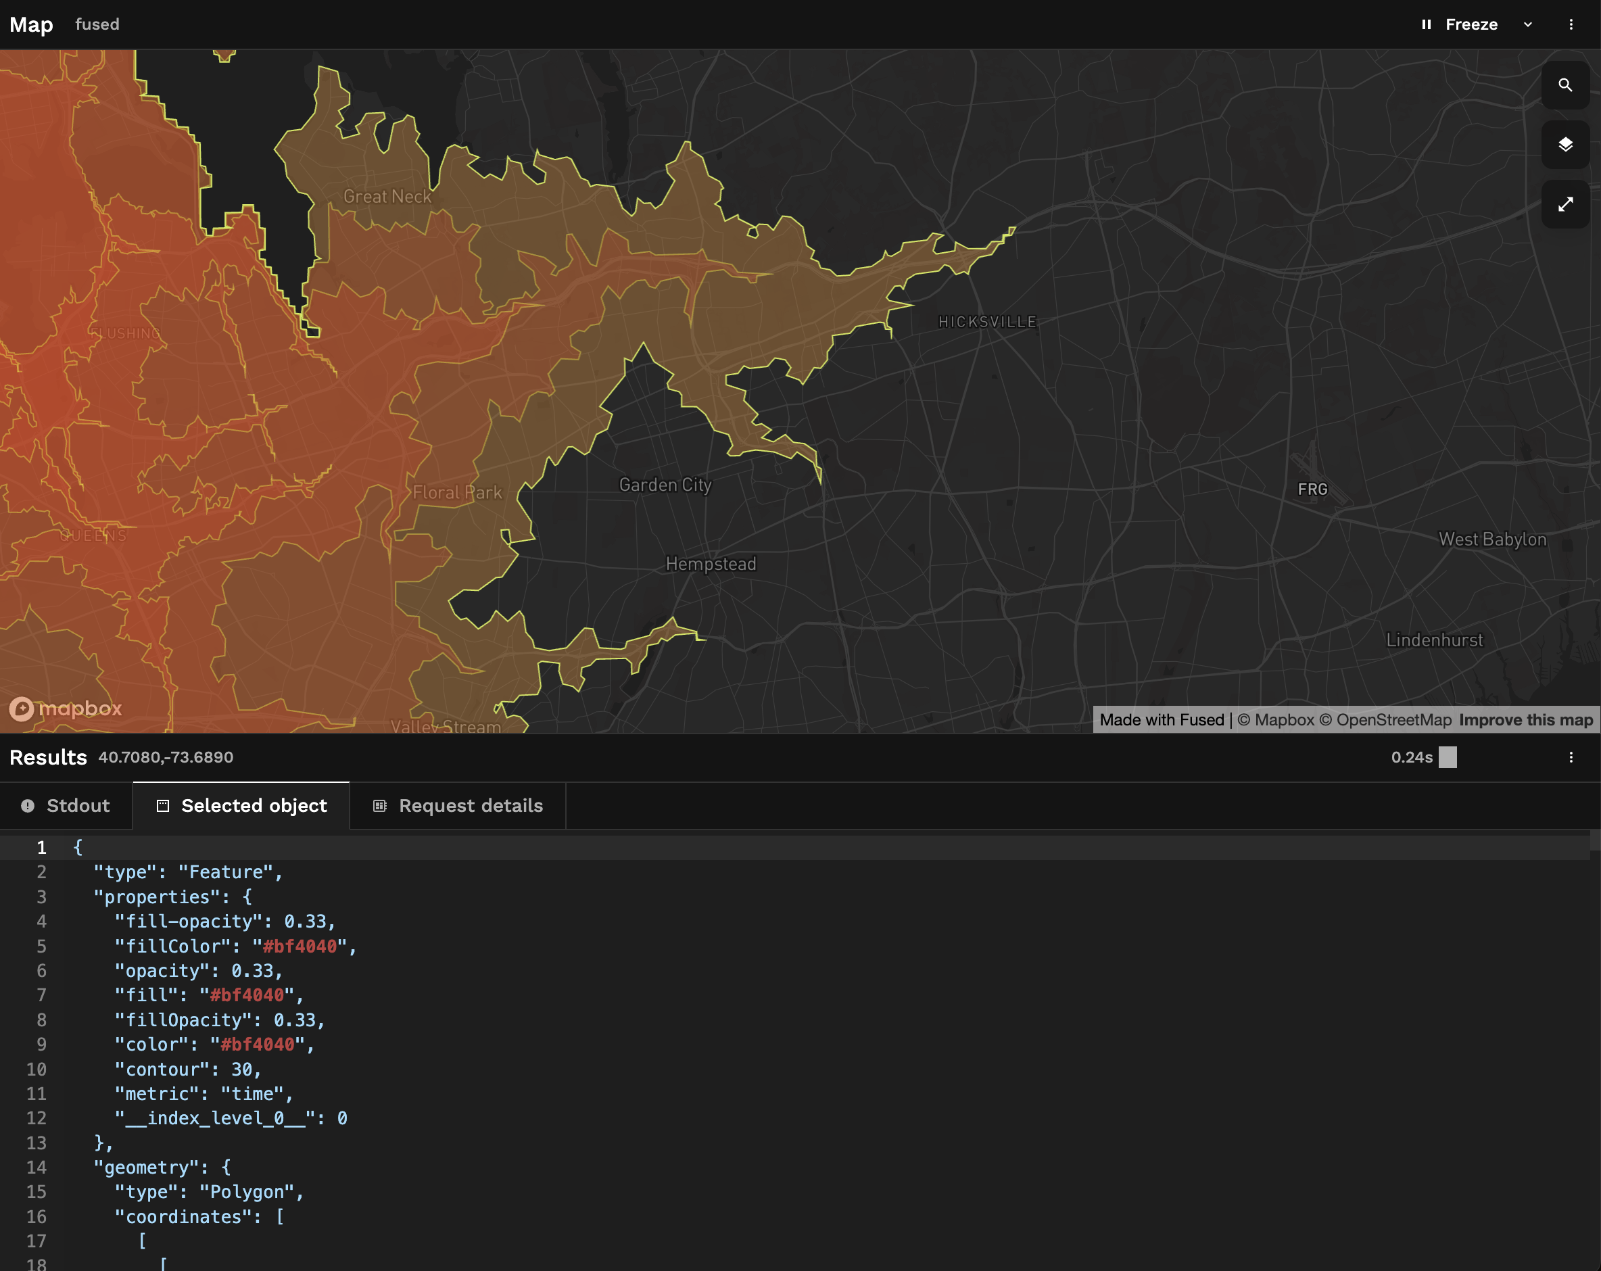Click the "contour": 30 line
Image resolution: width=1601 pixels, height=1271 pixels.
click(188, 1070)
